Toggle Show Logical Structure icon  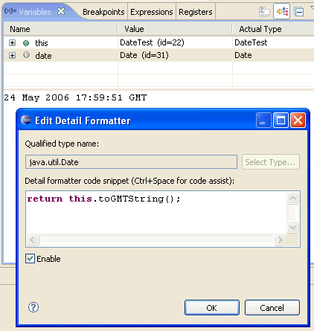tap(282, 11)
